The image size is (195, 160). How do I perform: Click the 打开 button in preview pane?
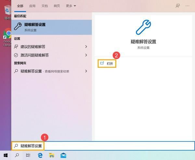[107, 63]
